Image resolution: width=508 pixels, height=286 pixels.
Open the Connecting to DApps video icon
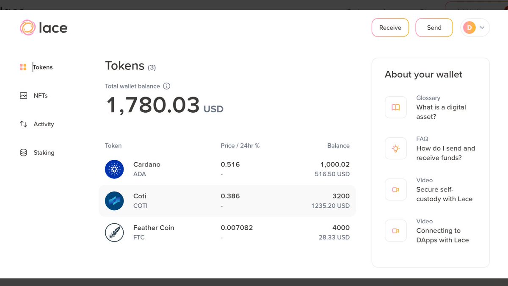[396, 230]
